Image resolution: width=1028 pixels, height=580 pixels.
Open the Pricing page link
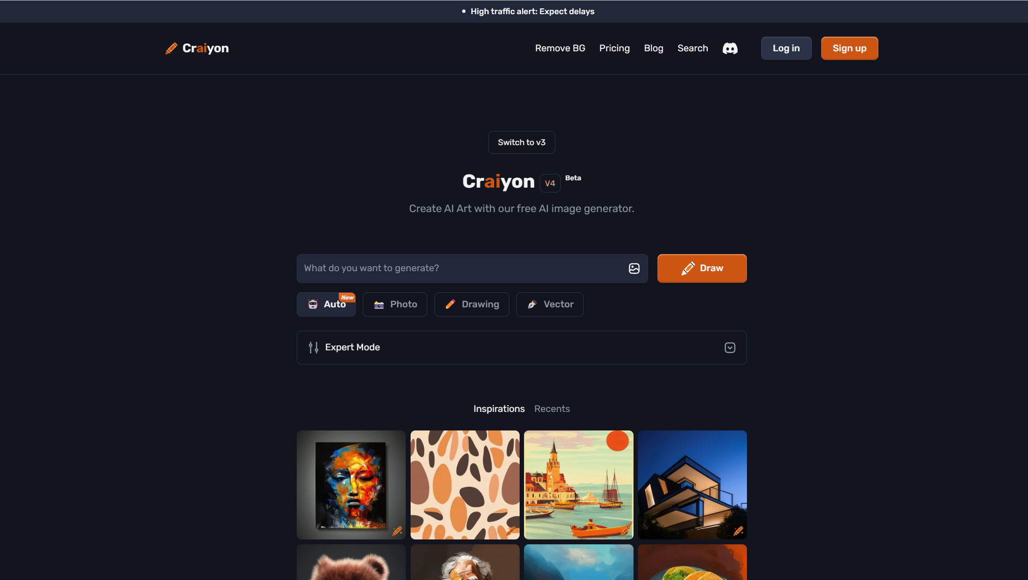(614, 48)
